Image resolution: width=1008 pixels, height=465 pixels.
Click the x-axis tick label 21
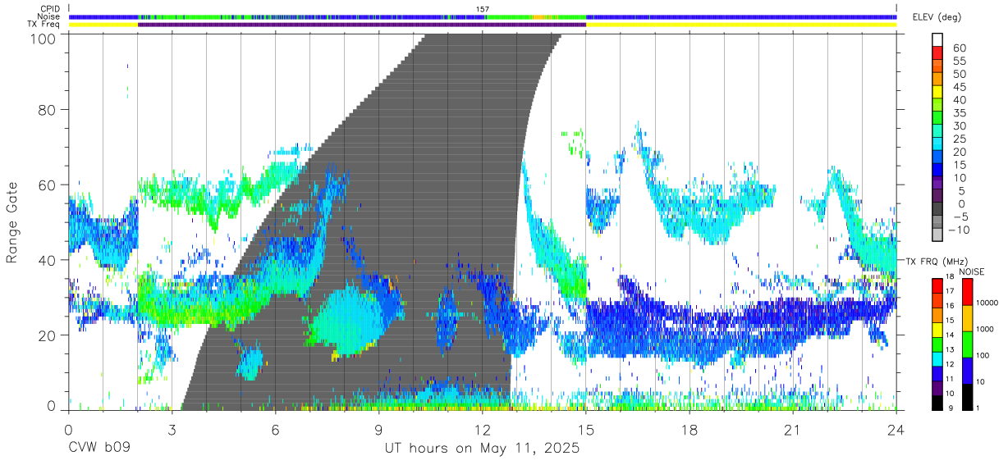pos(793,430)
